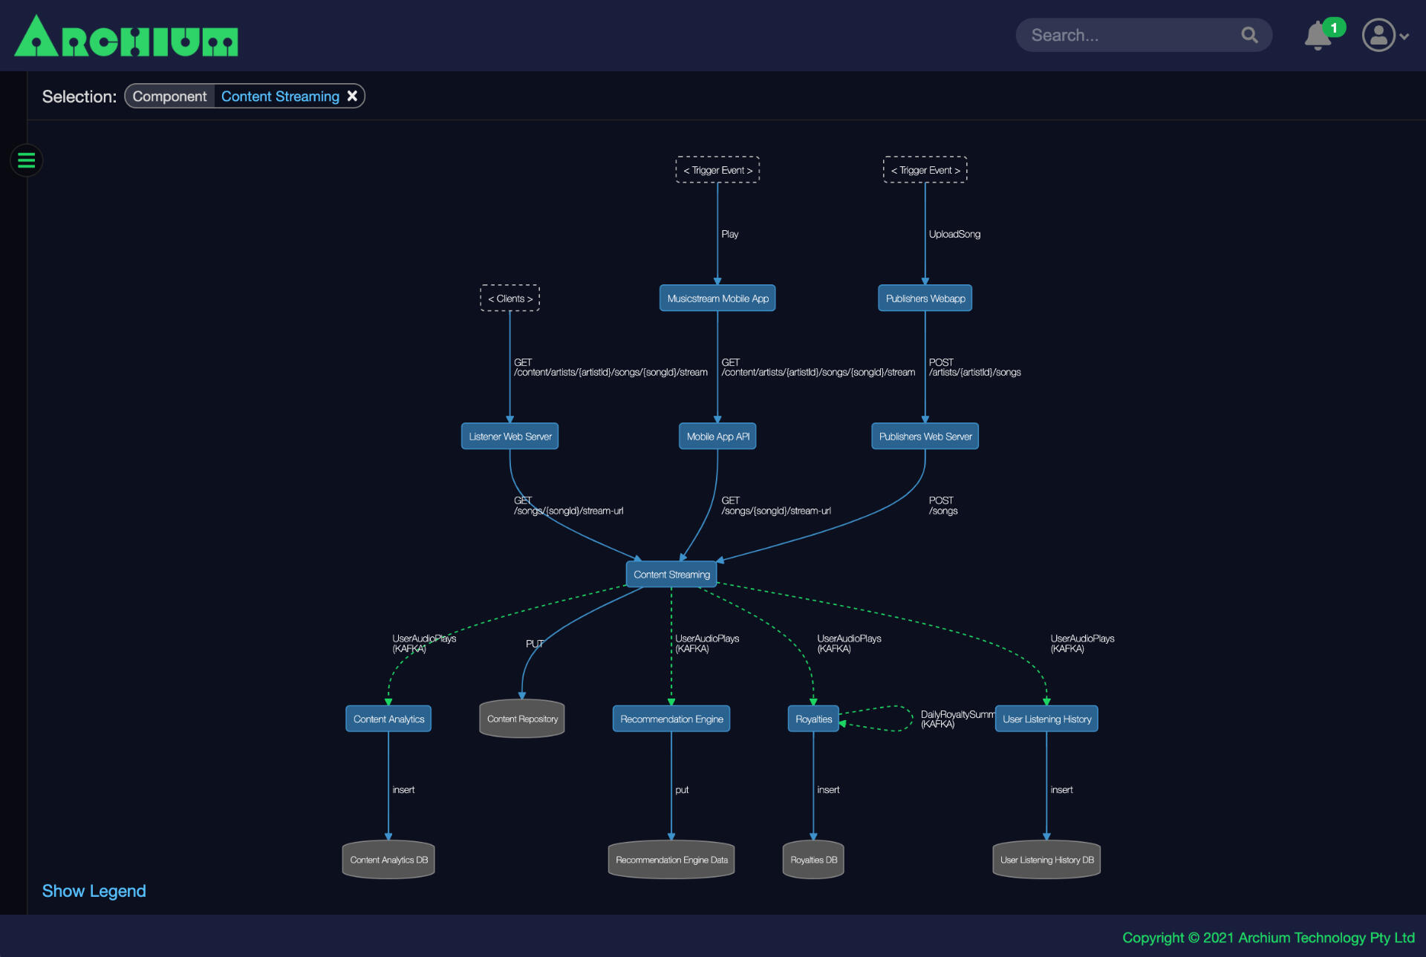This screenshot has width=1426, height=957.
Task: Select the Content Streaming node
Action: [x=671, y=574]
